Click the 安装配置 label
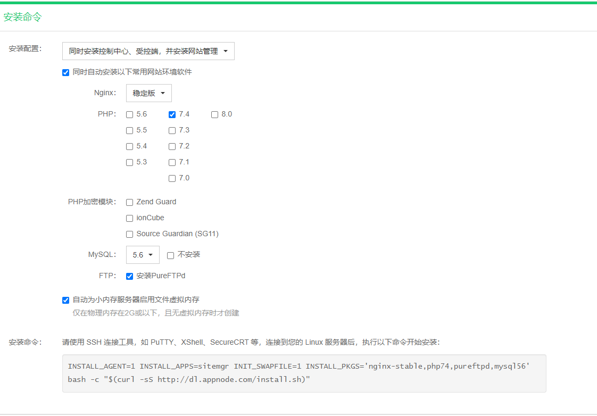The image size is (597, 416). 25,49
